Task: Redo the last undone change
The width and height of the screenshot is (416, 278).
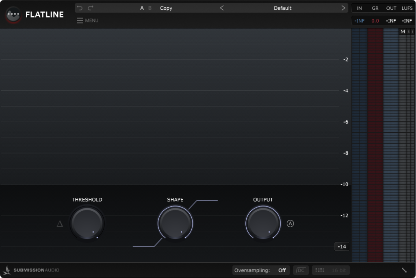Action: 91,8
